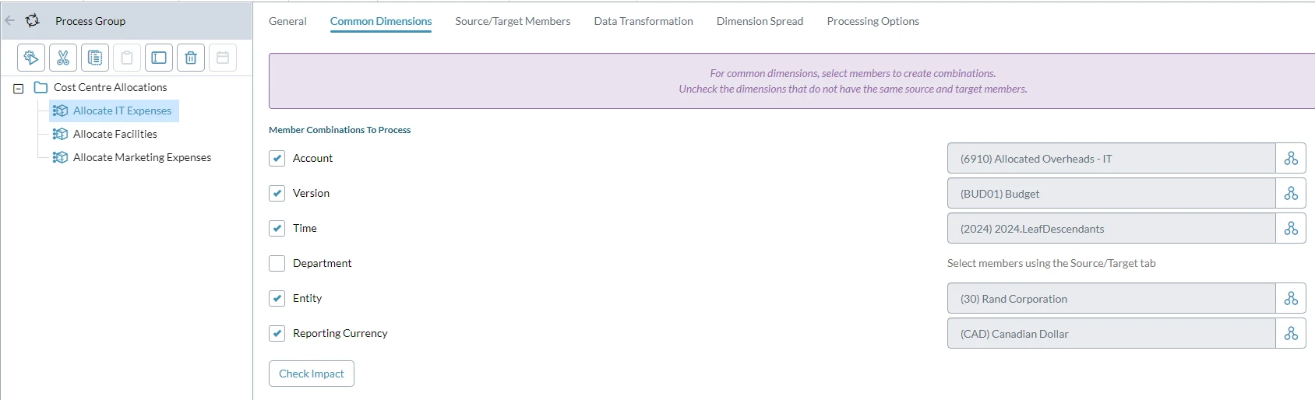Click the Paste clipboard icon
Screen dimensions: 1315x400
click(127, 58)
